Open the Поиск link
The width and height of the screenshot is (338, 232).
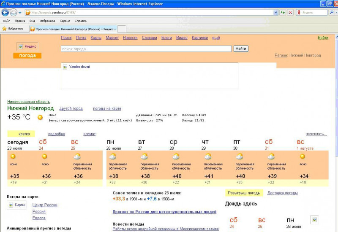[66, 38]
